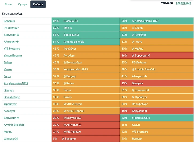
Task: Open the Майнц team link
Action: 8,132
